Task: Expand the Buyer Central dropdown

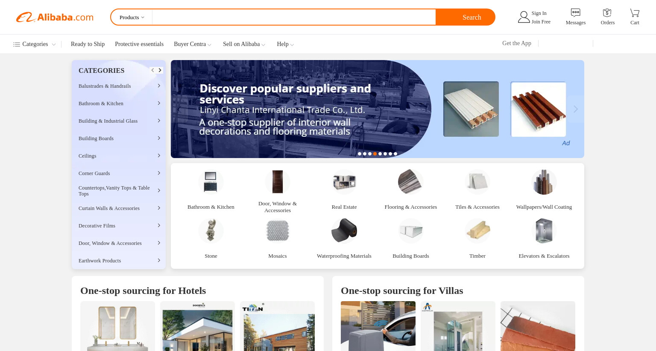Action: 193,44
